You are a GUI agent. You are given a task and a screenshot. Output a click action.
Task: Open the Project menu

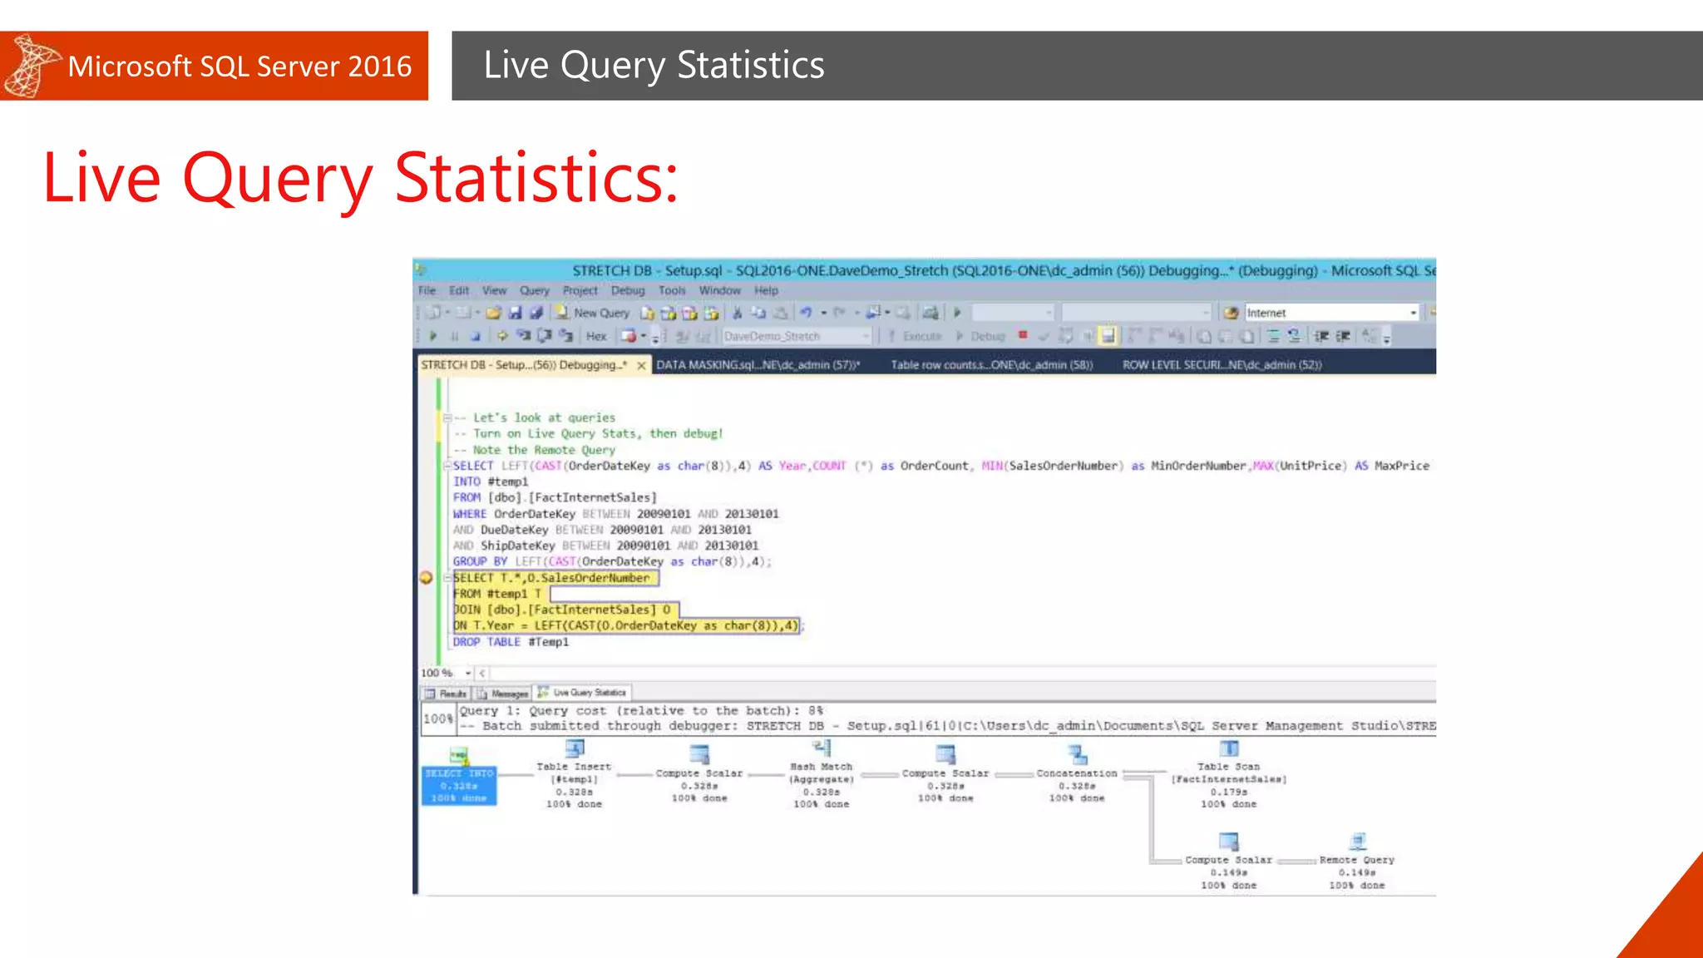pos(580,290)
